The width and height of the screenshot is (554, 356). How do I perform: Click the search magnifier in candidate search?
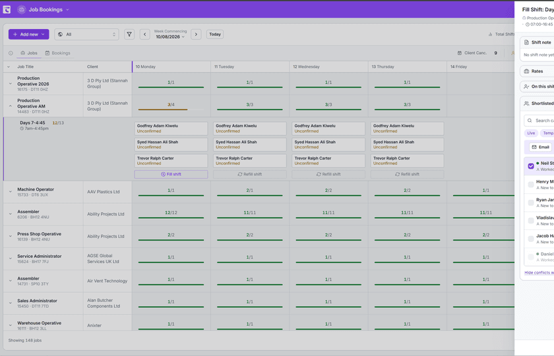point(530,121)
